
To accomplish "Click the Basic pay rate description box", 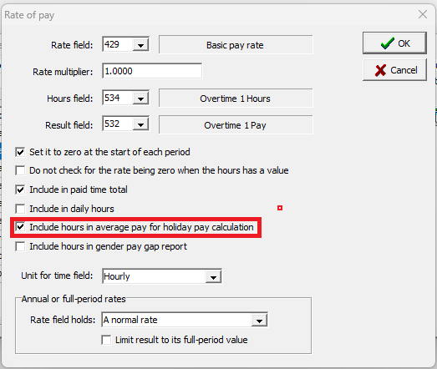I will click(236, 44).
